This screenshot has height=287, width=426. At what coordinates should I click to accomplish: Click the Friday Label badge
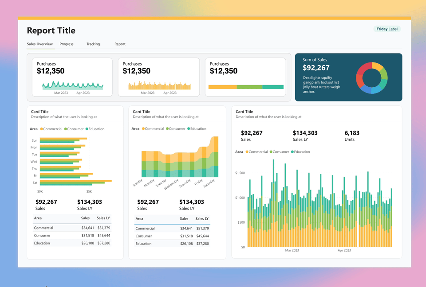(x=386, y=29)
